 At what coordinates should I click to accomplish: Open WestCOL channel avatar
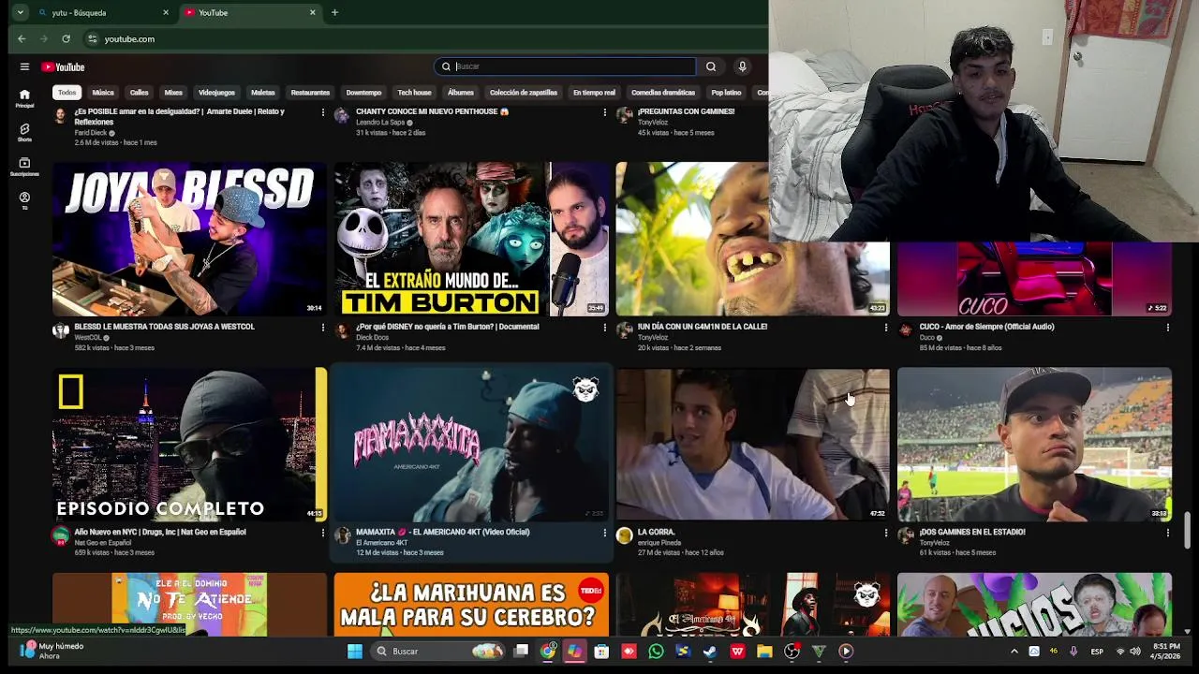click(x=61, y=330)
